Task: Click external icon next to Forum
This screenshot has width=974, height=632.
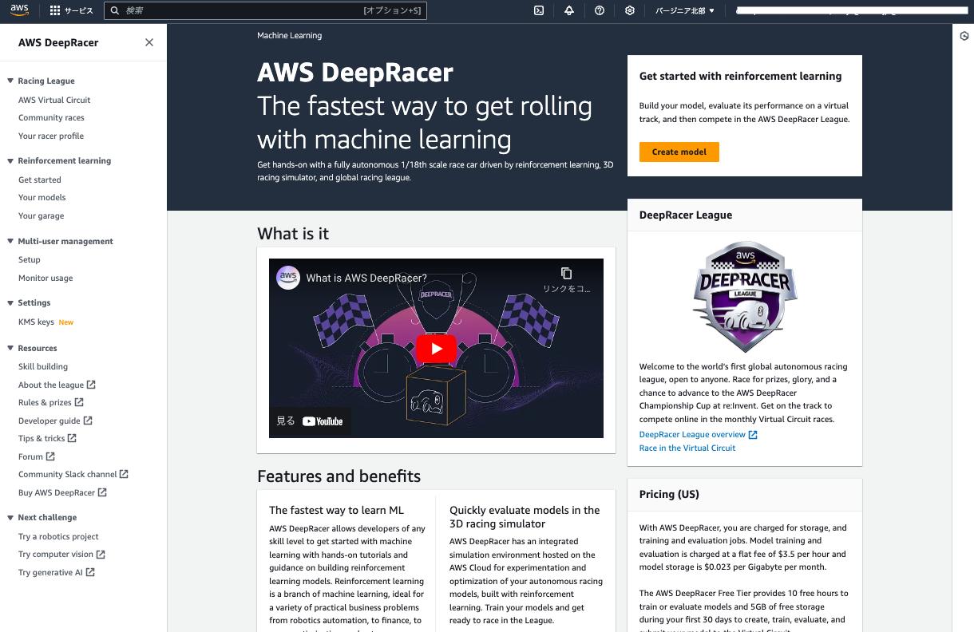Action: (50, 456)
